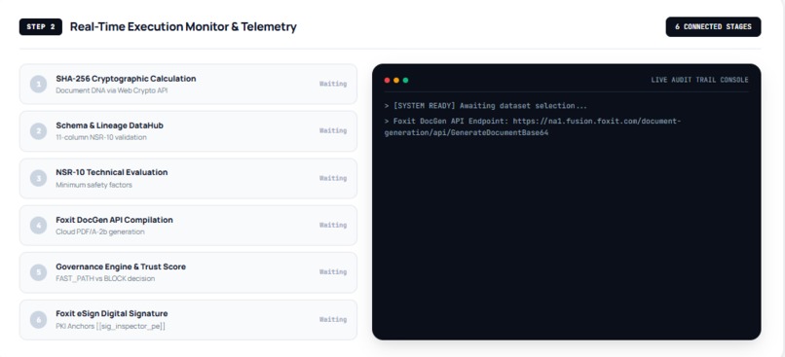Click the Waiting status of the Governance Engine stage
Screen dimensions: 785x357
pyautogui.click(x=333, y=272)
